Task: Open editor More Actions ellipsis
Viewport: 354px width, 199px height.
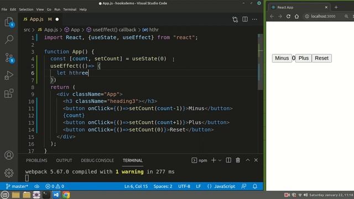Action: [x=254, y=19]
